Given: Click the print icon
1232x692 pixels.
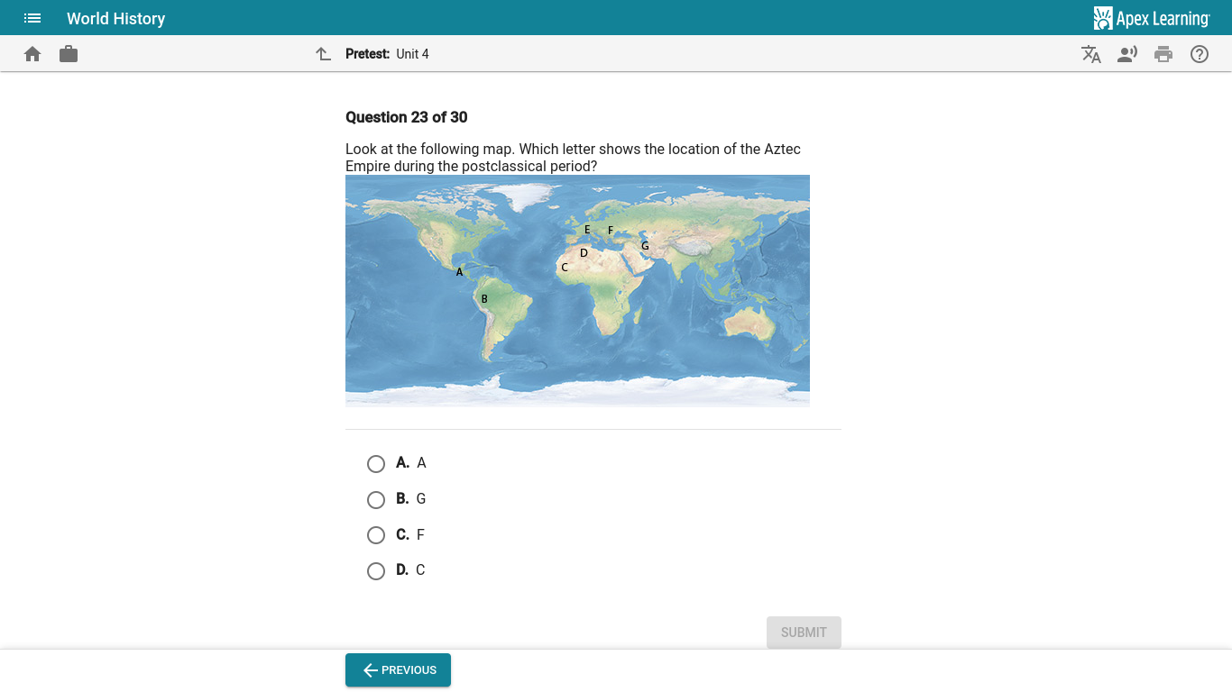Looking at the screenshot, I should 1163,54.
